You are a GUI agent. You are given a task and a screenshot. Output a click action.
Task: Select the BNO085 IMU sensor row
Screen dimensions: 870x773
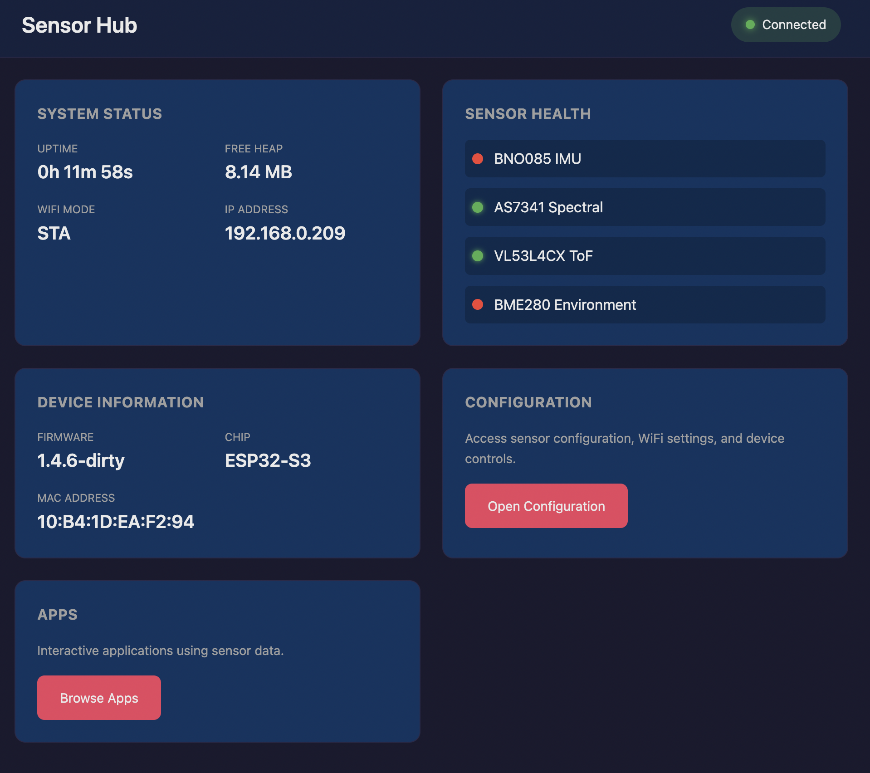point(645,159)
